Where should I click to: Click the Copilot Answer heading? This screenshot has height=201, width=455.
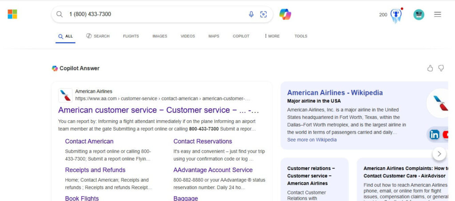(x=79, y=68)
